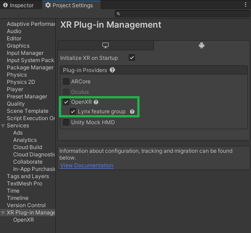Open TextMesh Pro settings
Image resolution: width=251 pixels, height=233 pixels.
pyautogui.click(x=24, y=184)
